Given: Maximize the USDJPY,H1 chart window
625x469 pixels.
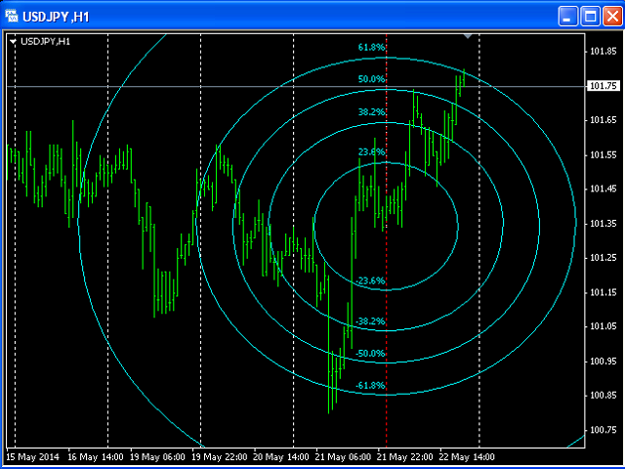Looking at the screenshot, I should point(590,17).
